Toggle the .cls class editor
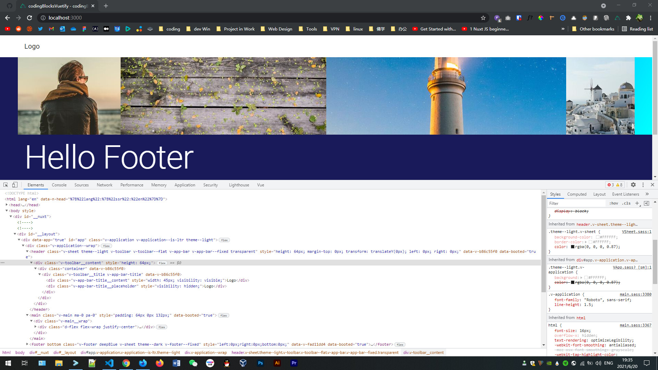The image size is (658, 370). [x=626, y=203]
